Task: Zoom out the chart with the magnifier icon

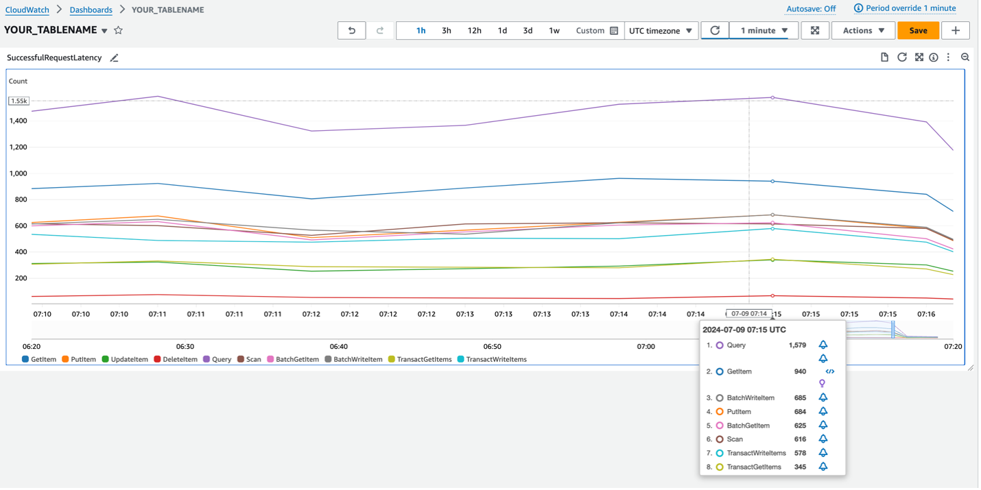Action: (x=965, y=58)
